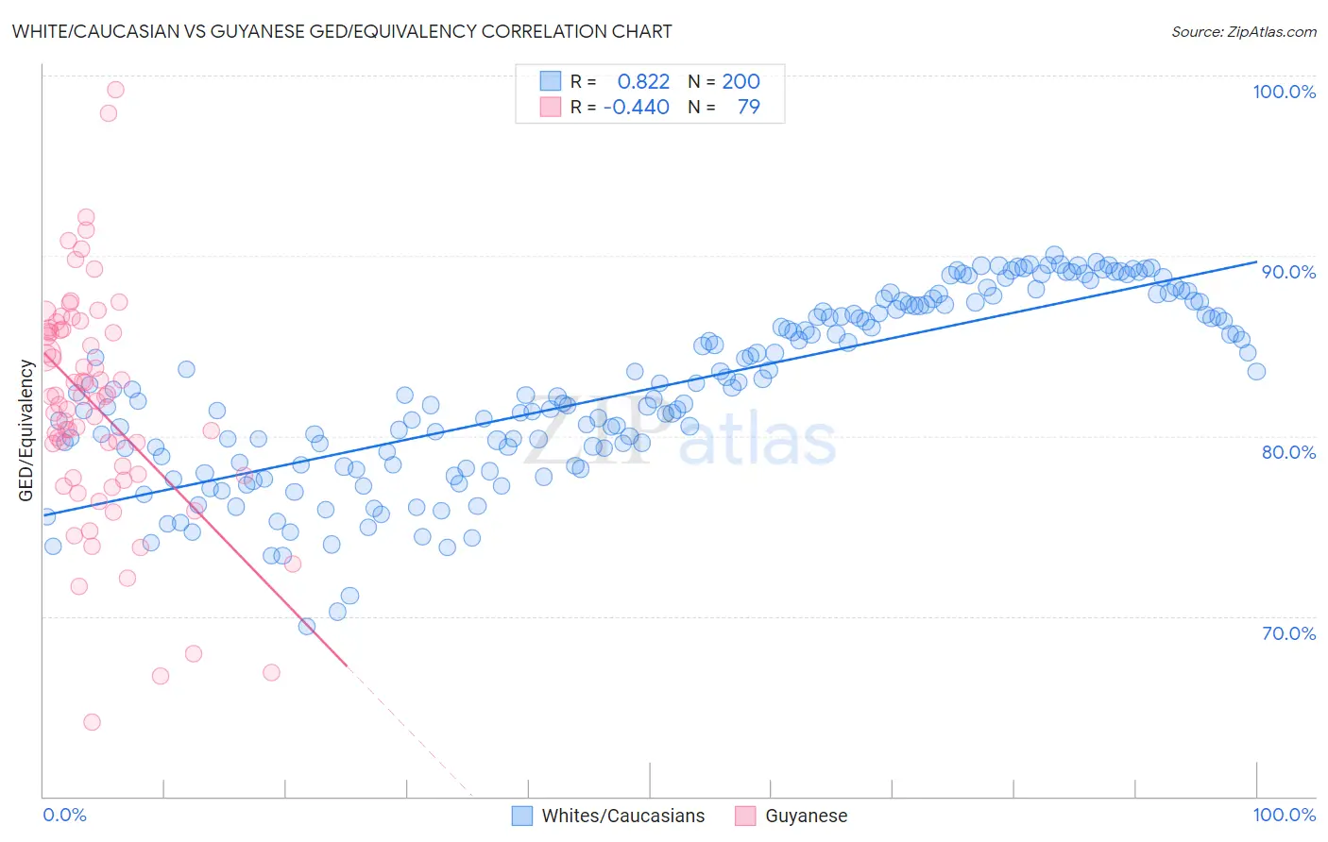Viewport: 1328px width, 842px height.
Task: Click the blue Whites/Caucasians legend swatch
Action: [522, 816]
